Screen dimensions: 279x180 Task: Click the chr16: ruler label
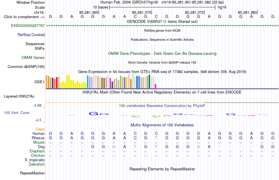pyautogui.click(x=39, y=12)
